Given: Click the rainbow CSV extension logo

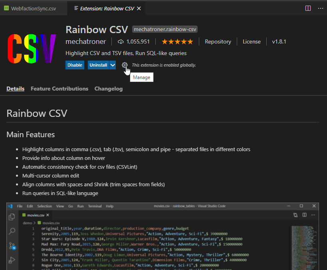Looking at the screenshot, I should tap(32, 49).
